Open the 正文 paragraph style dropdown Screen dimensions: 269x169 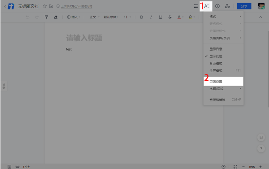click(x=94, y=17)
